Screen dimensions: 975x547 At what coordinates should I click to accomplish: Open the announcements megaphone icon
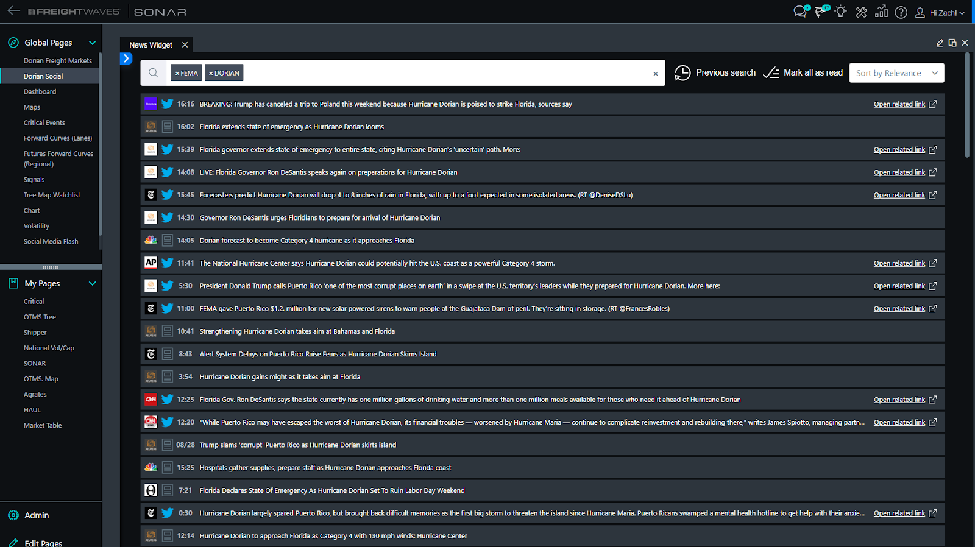[x=821, y=12]
